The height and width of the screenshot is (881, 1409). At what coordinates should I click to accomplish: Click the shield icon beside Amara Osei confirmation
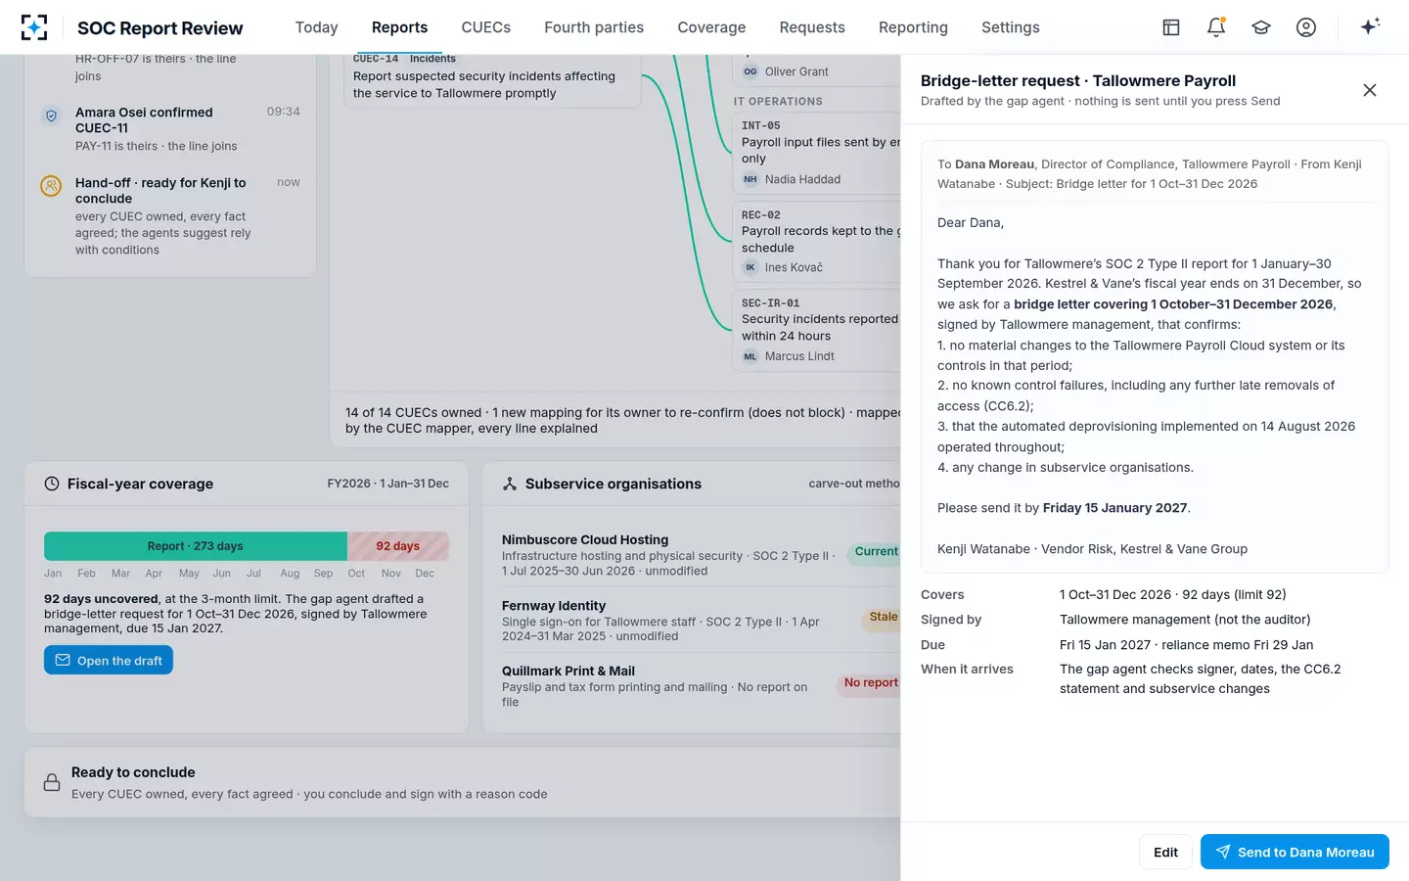51,116
